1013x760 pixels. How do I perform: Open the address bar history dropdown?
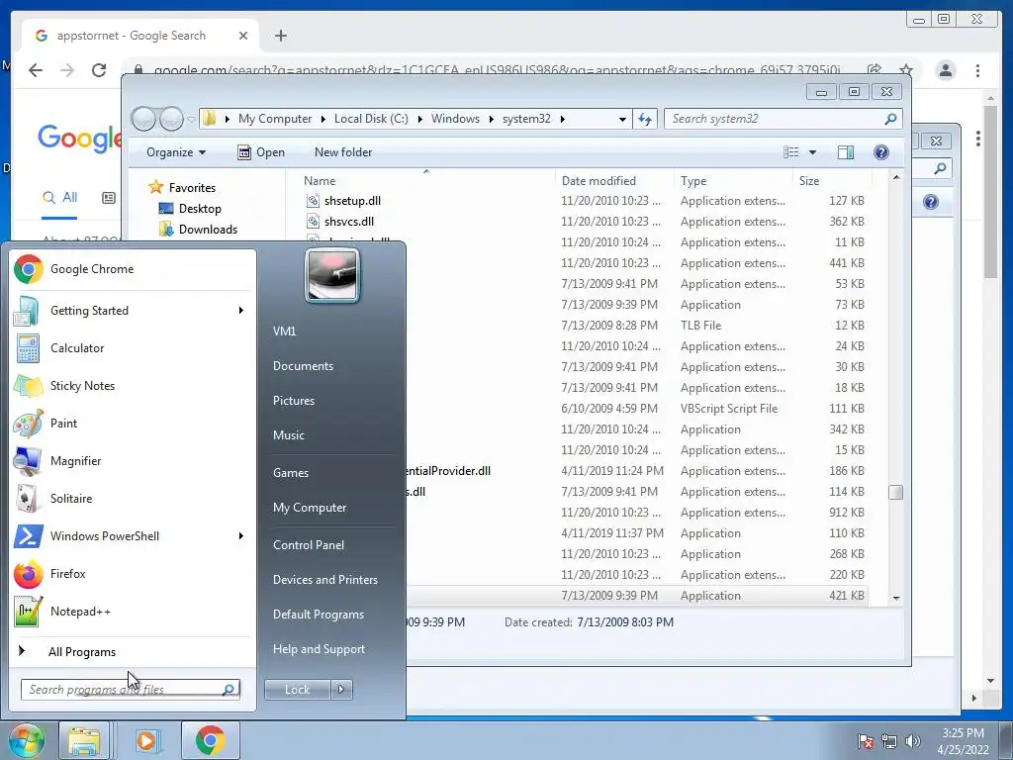pos(622,119)
